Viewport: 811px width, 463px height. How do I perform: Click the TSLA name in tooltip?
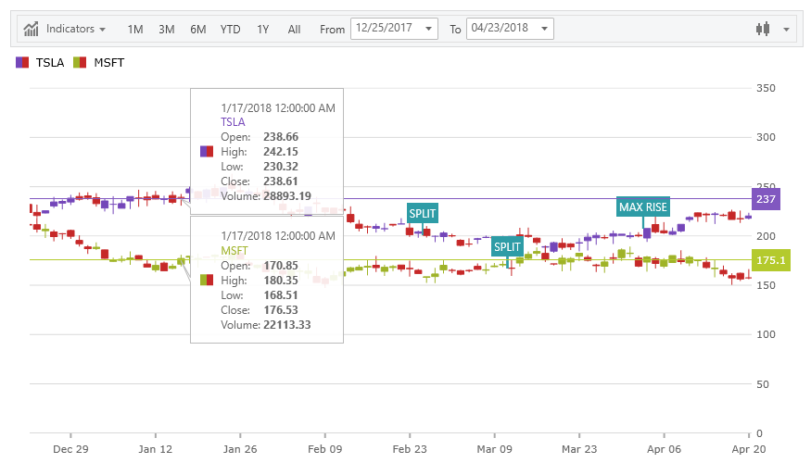pyautogui.click(x=233, y=122)
